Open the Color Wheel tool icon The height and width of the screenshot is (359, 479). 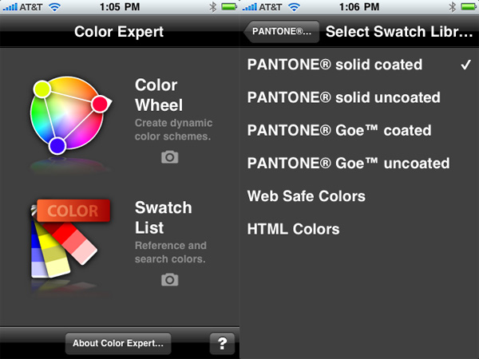coord(68,113)
